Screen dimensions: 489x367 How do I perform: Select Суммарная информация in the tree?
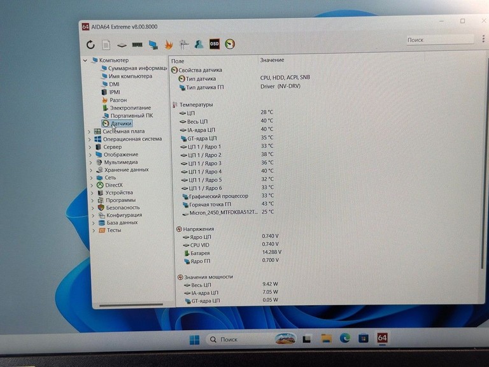[134, 68]
